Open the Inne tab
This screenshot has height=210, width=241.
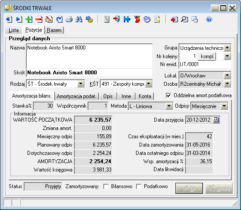coord(126,96)
